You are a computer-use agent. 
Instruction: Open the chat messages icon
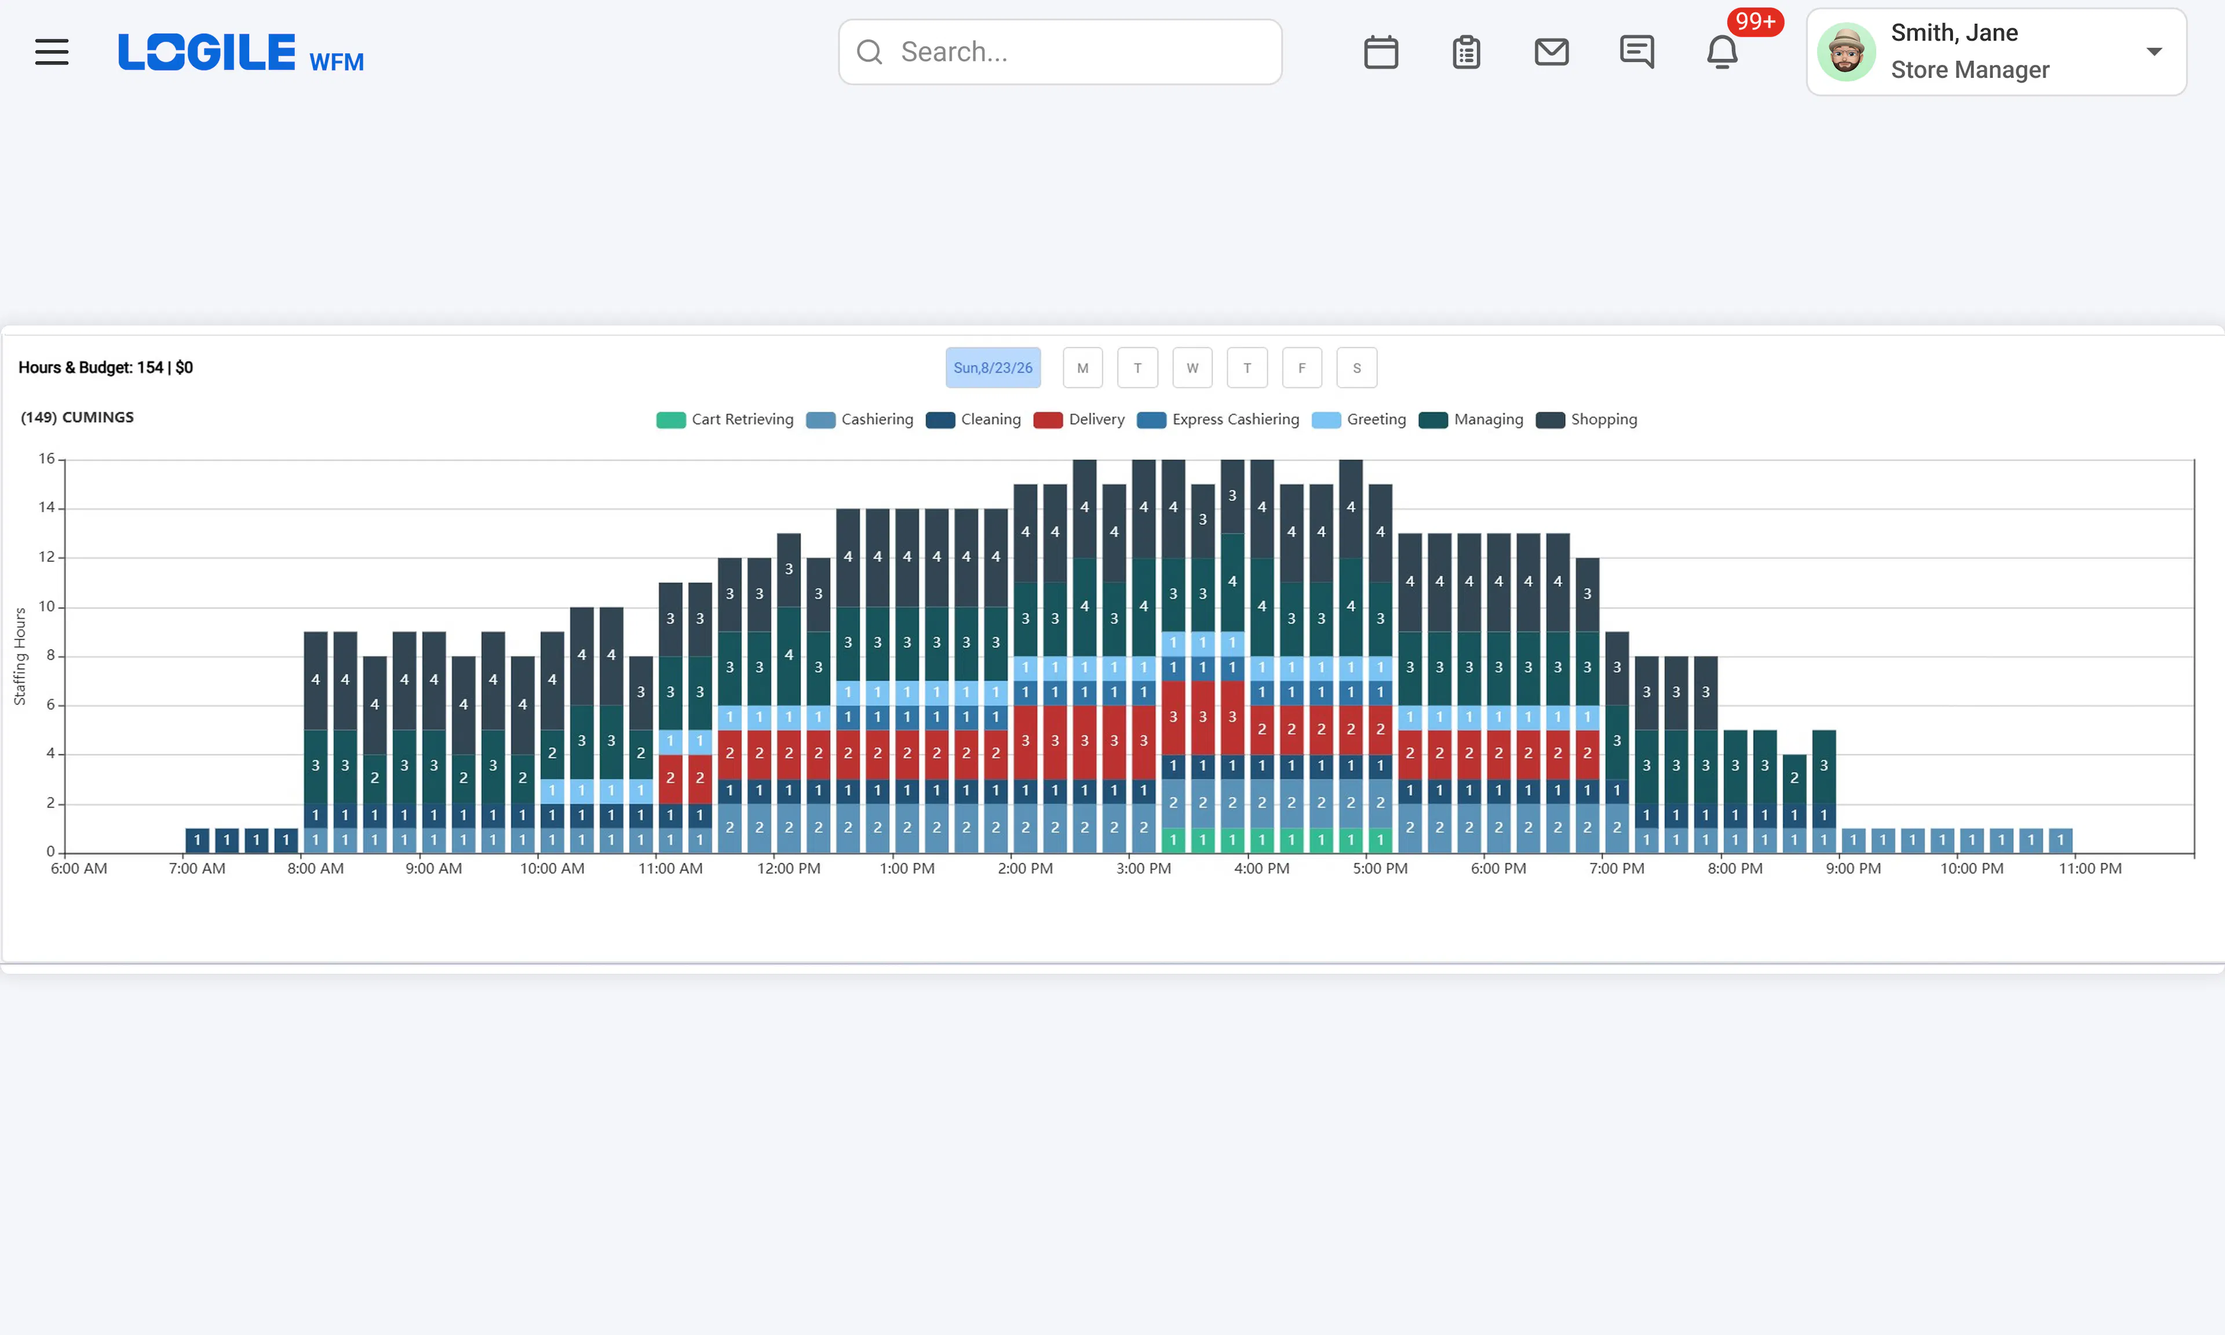click(x=1637, y=52)
